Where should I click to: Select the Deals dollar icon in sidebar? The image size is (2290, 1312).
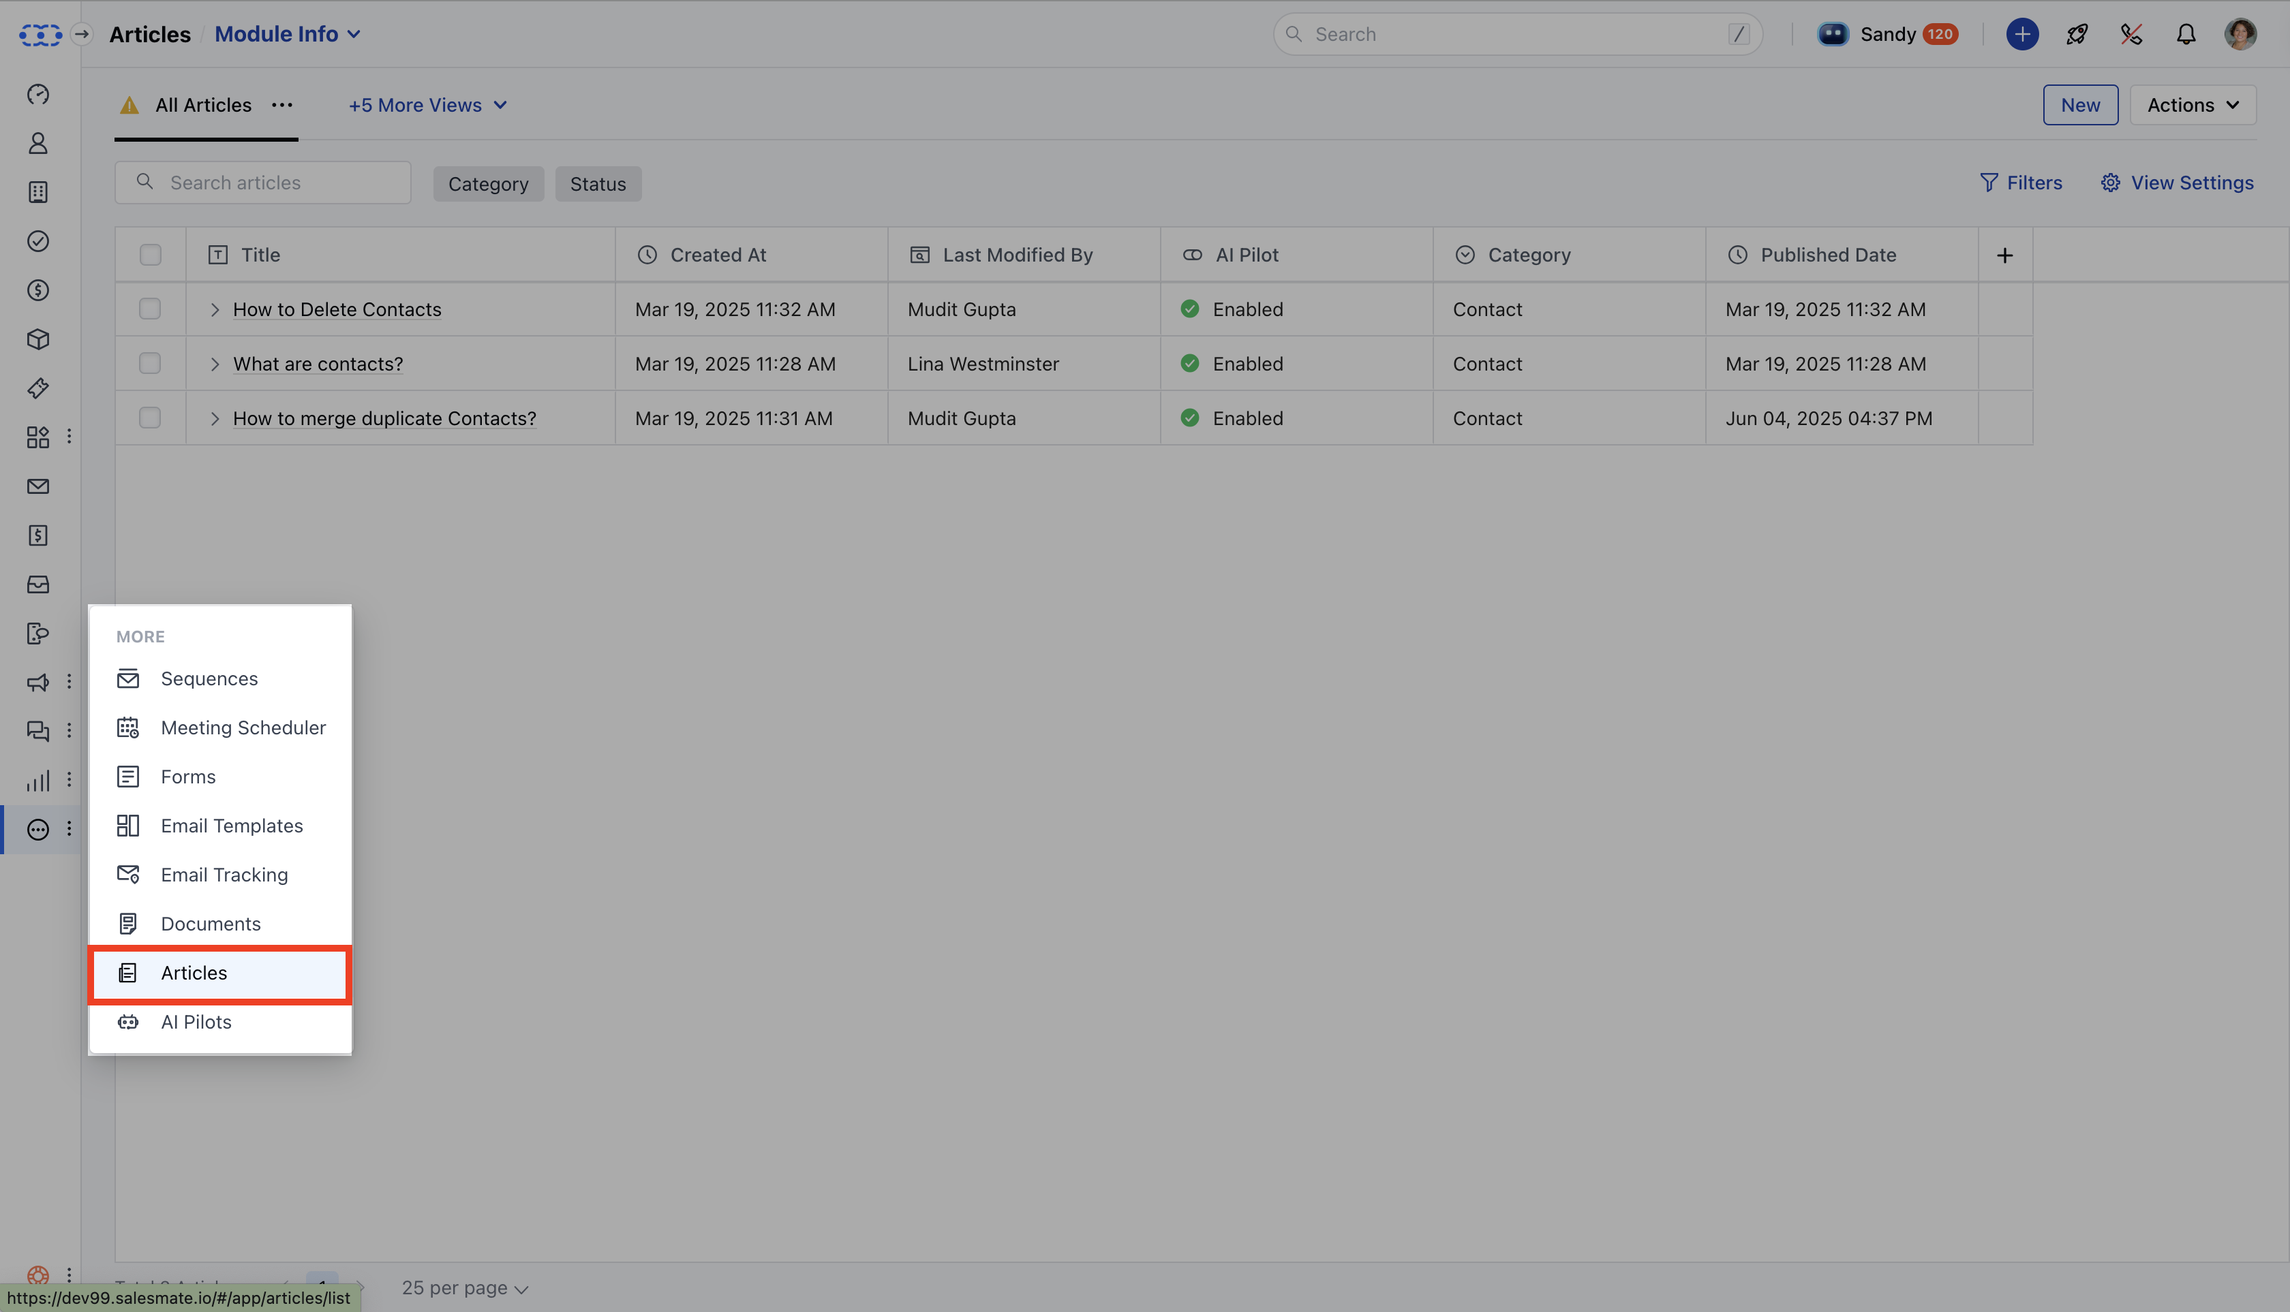[37, 290]
